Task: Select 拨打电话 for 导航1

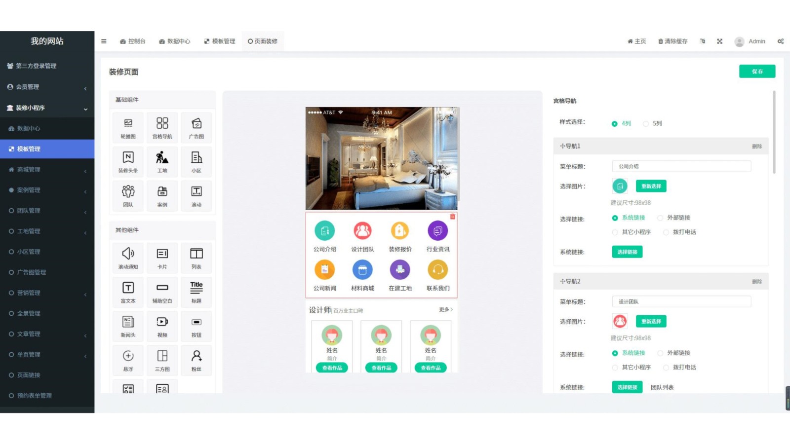Action: [680, 232]
